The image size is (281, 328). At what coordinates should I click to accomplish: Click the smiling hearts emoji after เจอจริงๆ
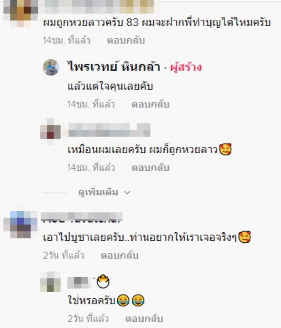pos(245,237)
